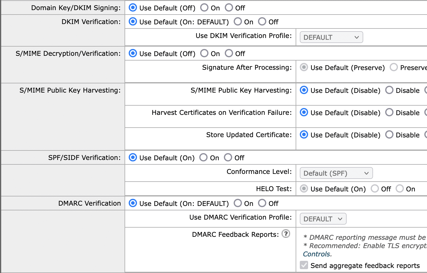Select Use Default (On: DEFAULT) for DKIM Verification
The width and height of the screenshot is (427, 273).
click(133, 21)
